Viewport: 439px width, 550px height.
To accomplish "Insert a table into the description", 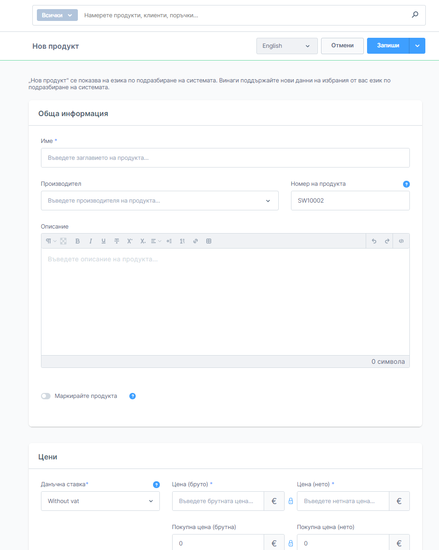I will click(x=209, y=241).
